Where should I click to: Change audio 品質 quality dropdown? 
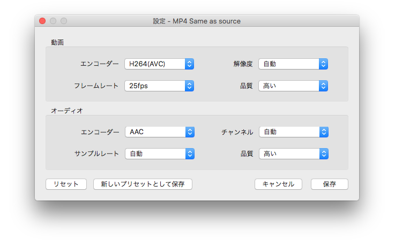click(293, 154)
